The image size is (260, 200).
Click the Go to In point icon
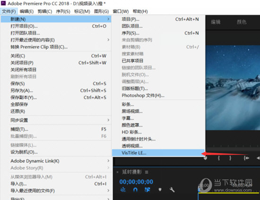[x=246, y=158]
